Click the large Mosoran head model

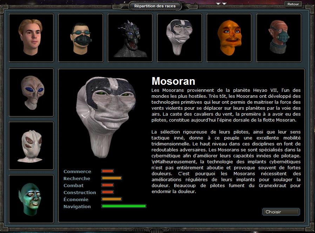point(106,117)
